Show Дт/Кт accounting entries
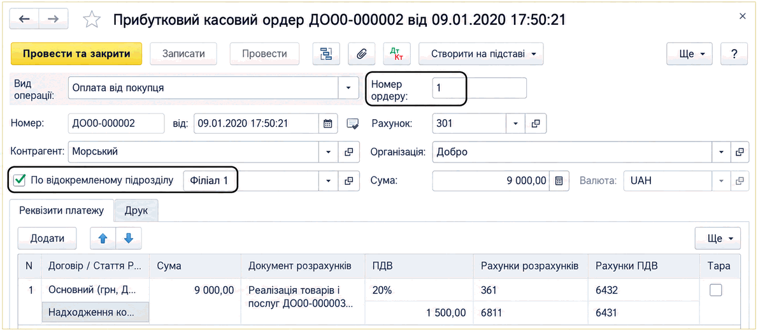 coord(397,54)
